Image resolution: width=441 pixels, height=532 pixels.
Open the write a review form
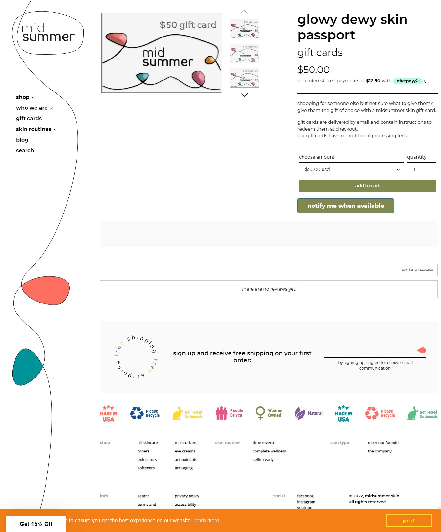click(417, 270)
